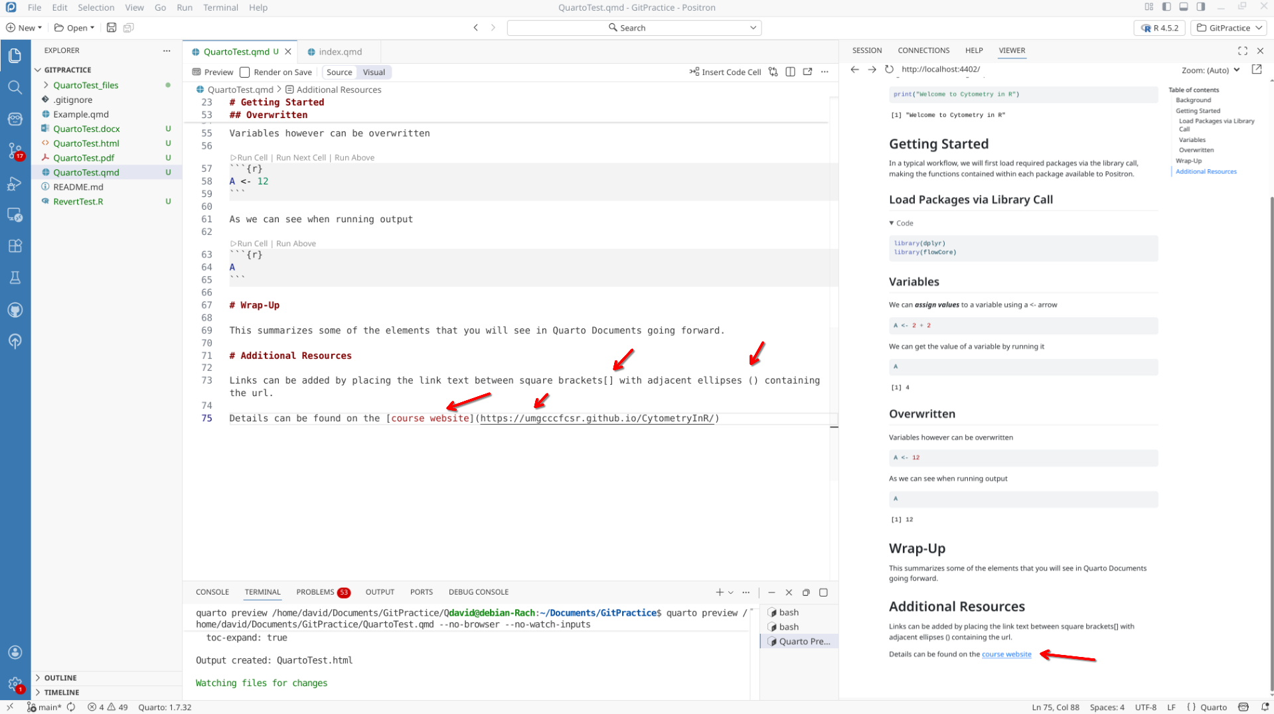1274x714 pixels.
Task: Switch to the PROBLEMS panel tab
Action: click(x=315, y=592)
